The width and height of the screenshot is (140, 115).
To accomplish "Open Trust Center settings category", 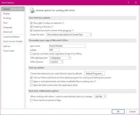I will pos(9,51).
